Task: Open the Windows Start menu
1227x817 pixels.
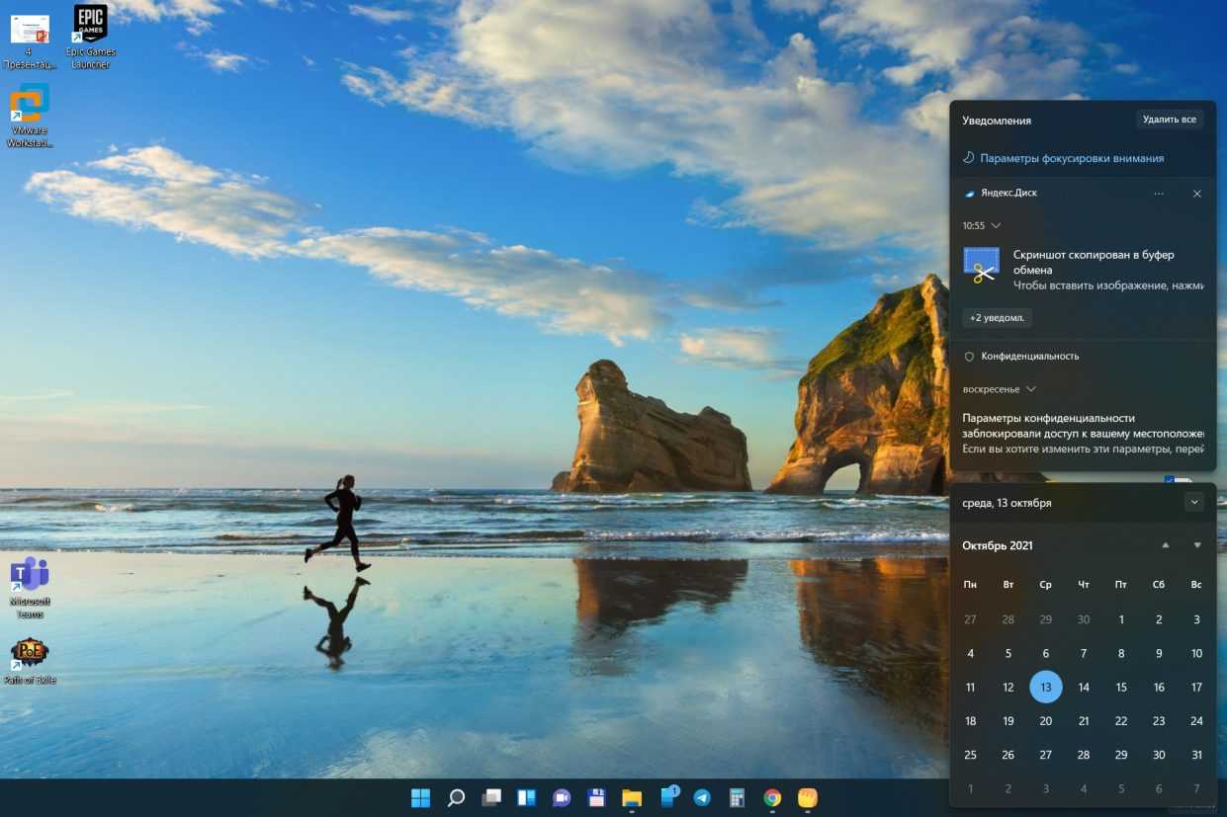Action: [420, 798]
